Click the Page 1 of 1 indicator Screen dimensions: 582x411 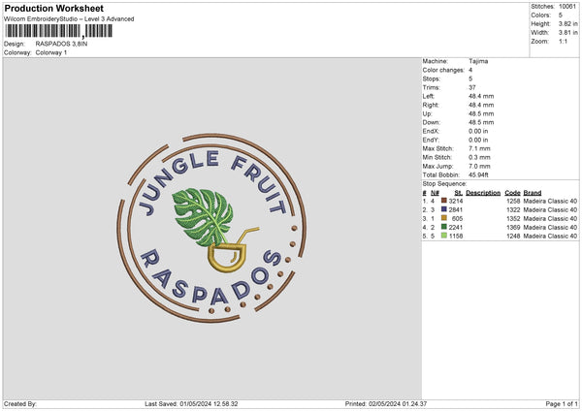coord(562,404)
